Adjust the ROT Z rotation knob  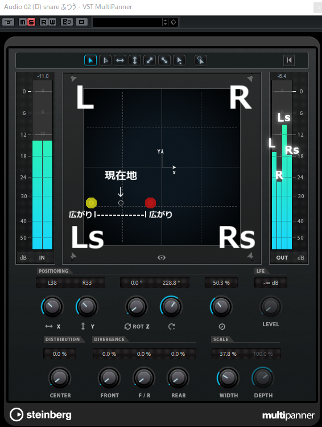point(137,307)
